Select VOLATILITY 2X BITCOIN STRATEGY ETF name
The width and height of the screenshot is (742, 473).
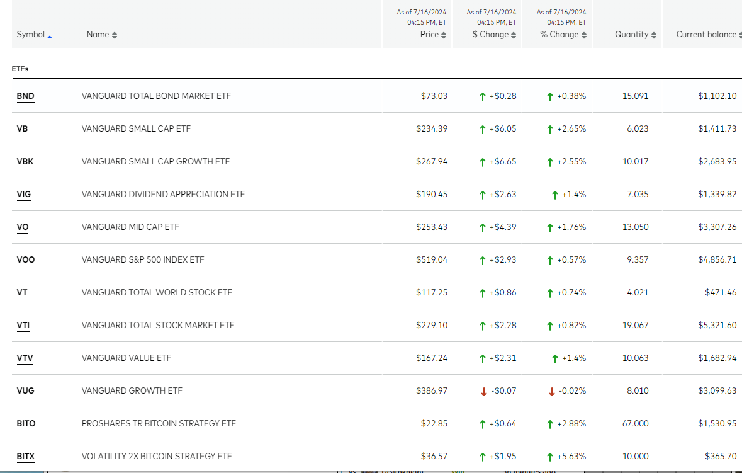[x=157, y=456]
